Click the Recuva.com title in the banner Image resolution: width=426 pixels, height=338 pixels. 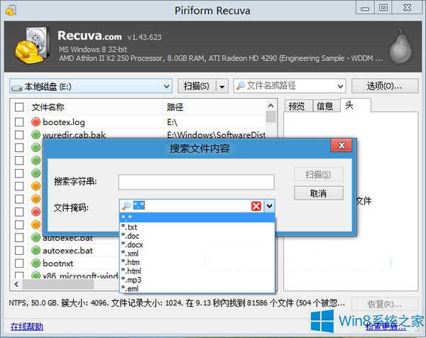pos(89,36)
